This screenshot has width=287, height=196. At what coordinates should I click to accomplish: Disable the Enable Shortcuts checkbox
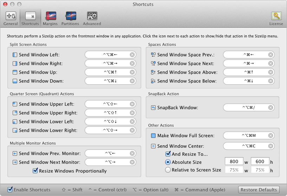(x=10, y=190)
